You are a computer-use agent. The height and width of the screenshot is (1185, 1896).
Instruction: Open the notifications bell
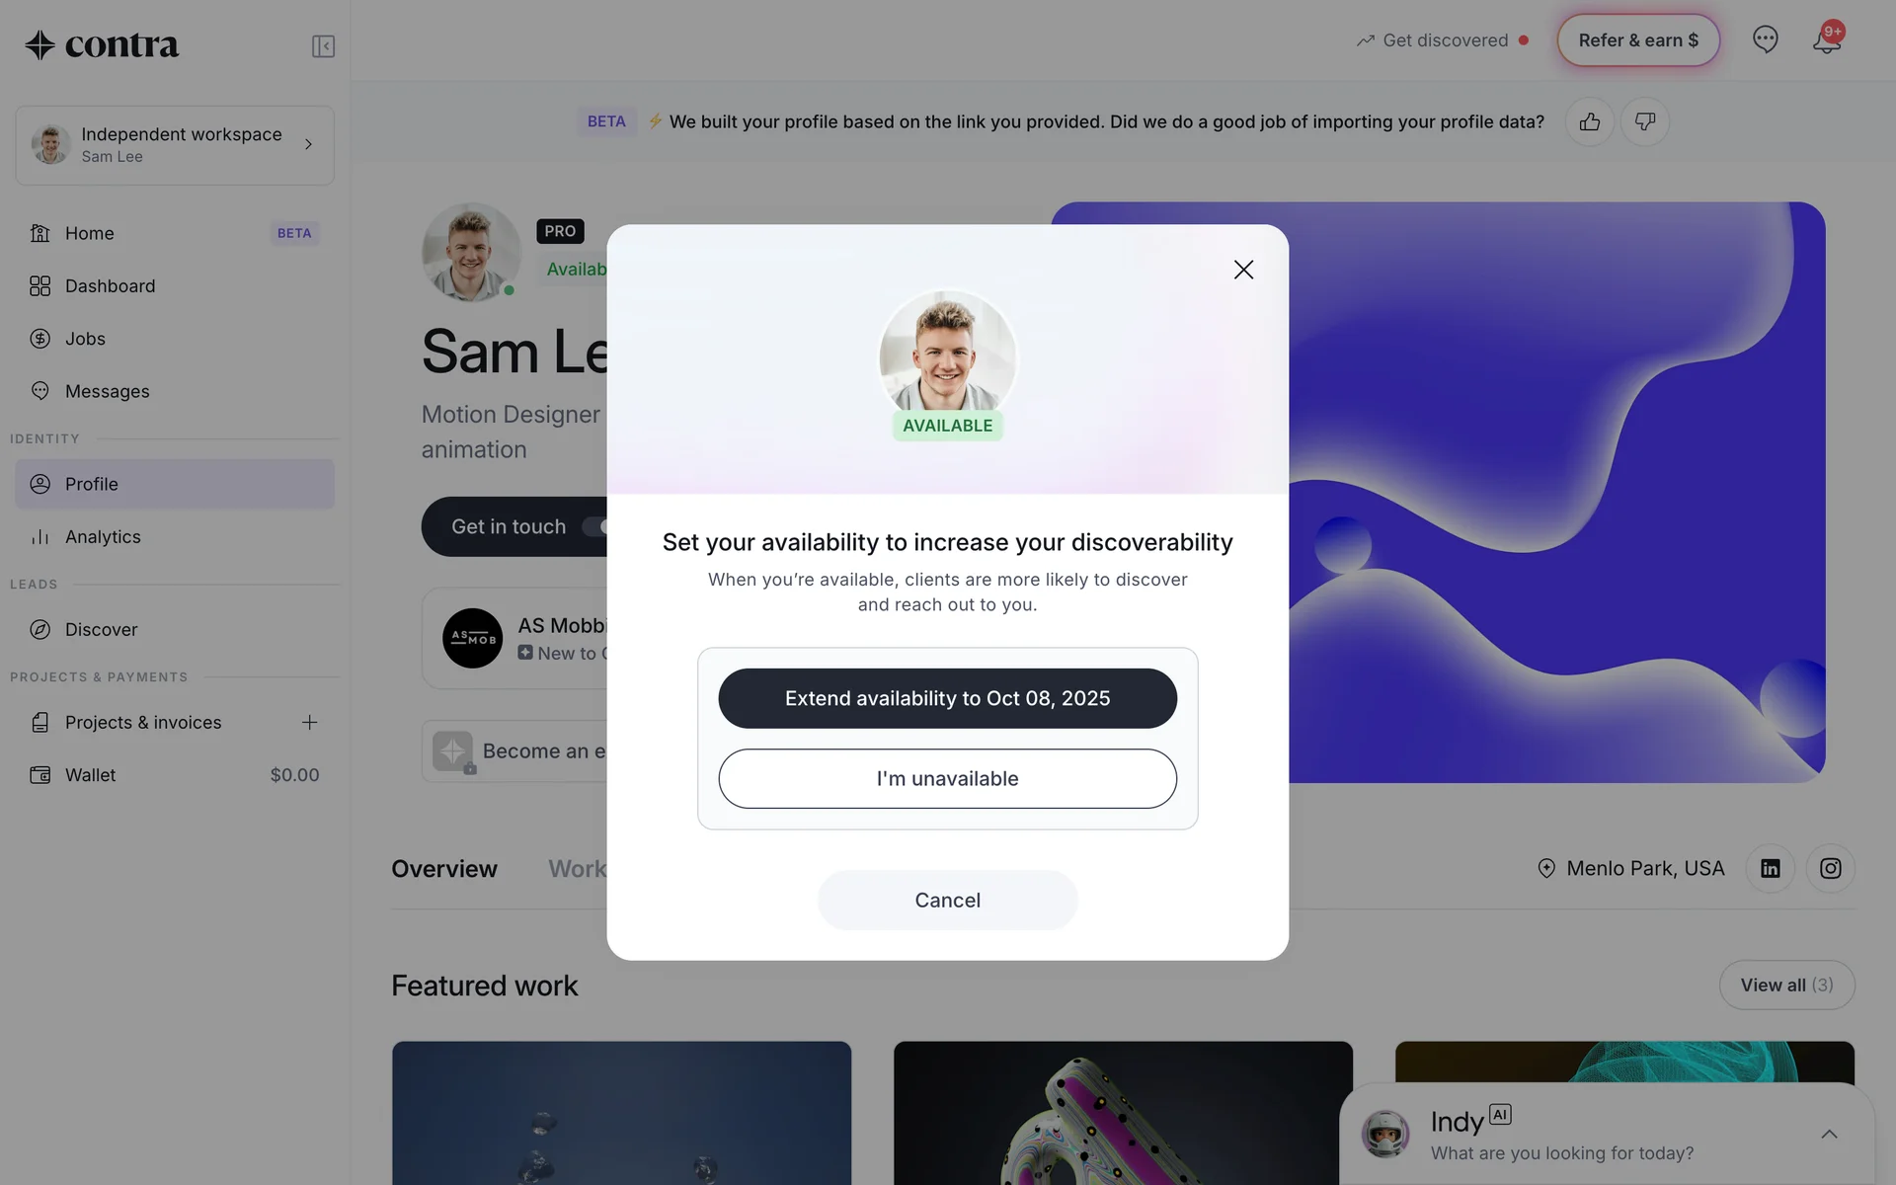click(x=1827, y=39)
